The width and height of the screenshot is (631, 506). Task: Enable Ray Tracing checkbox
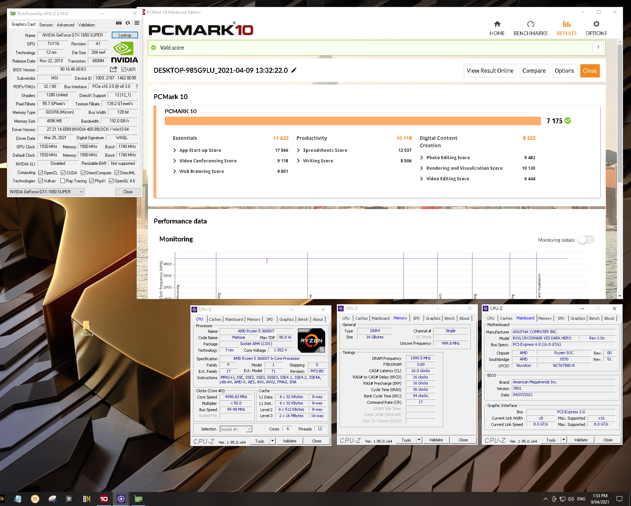coord(63,181)
